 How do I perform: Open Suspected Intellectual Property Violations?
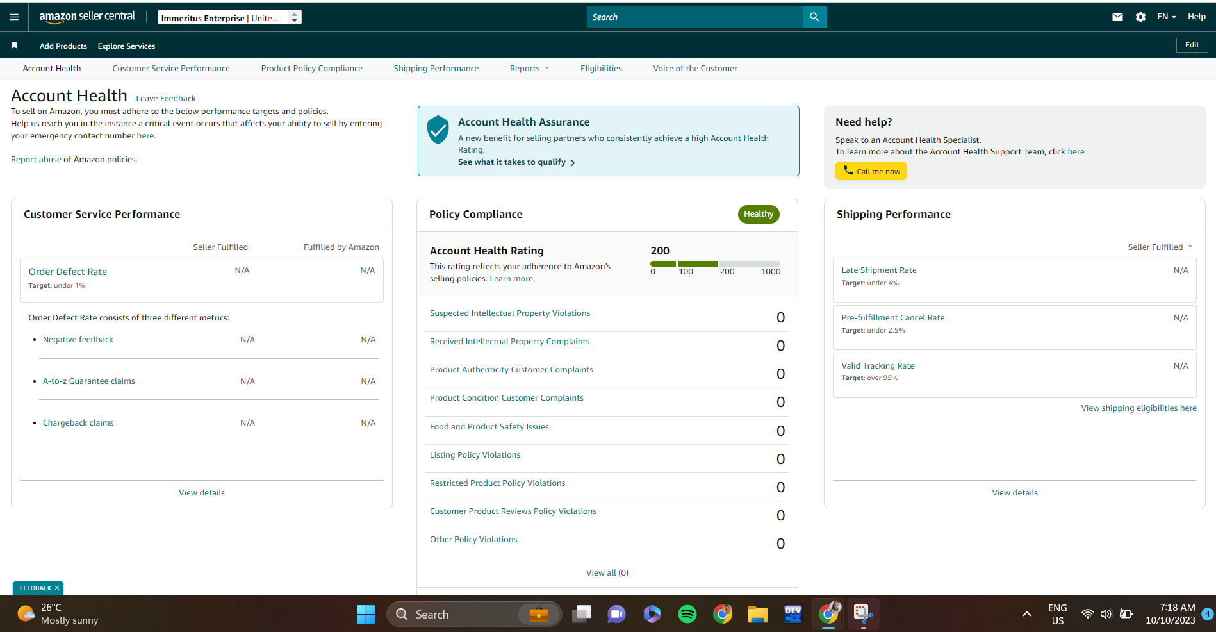click(x=510, y=313)
